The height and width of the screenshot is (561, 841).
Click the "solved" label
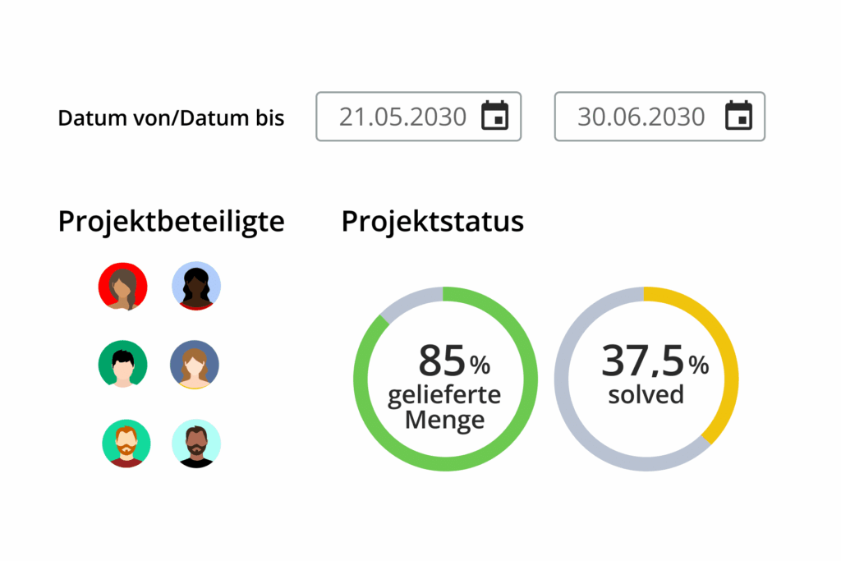click(646, 394)
